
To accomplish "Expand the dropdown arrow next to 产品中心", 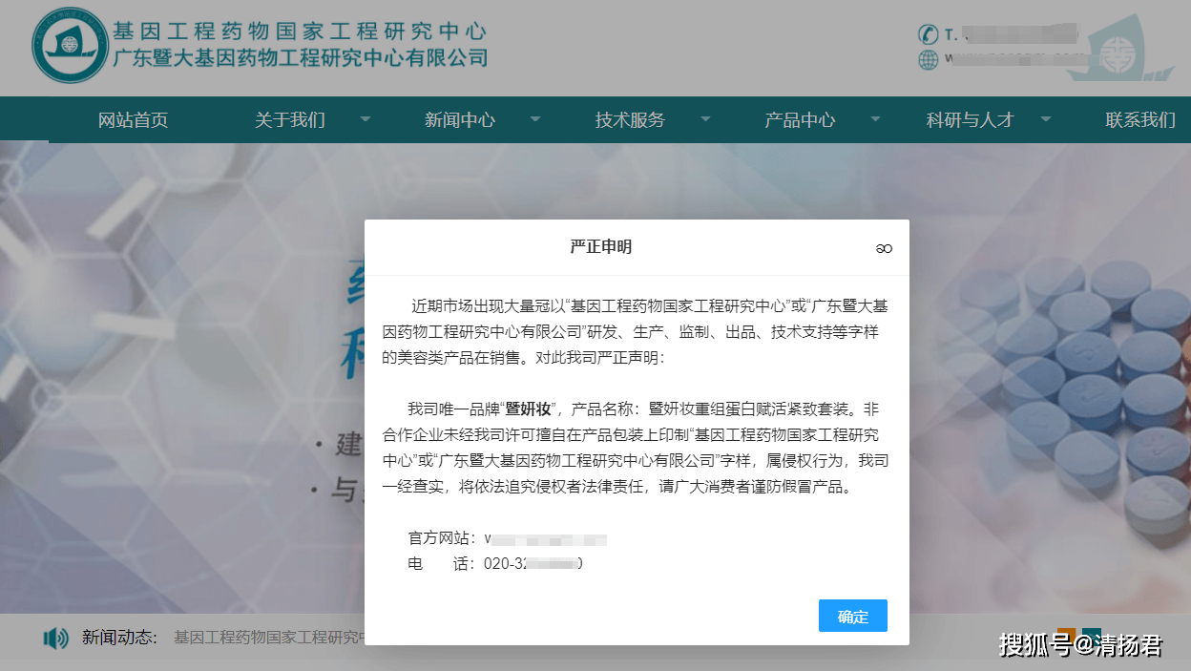I will pos(875,119).
